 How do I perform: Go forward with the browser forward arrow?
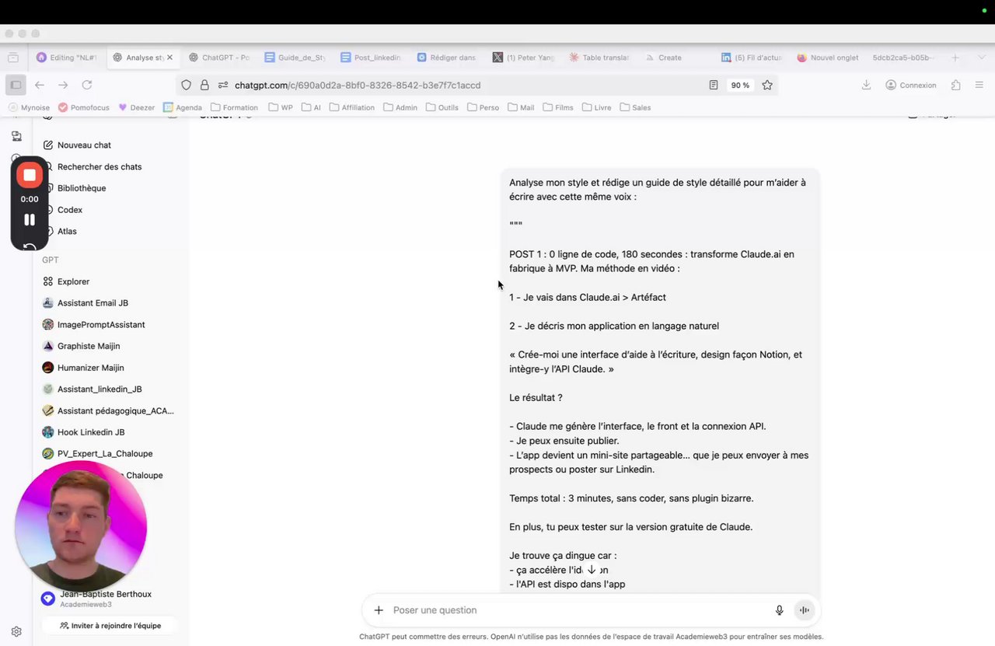click(63, 85)
